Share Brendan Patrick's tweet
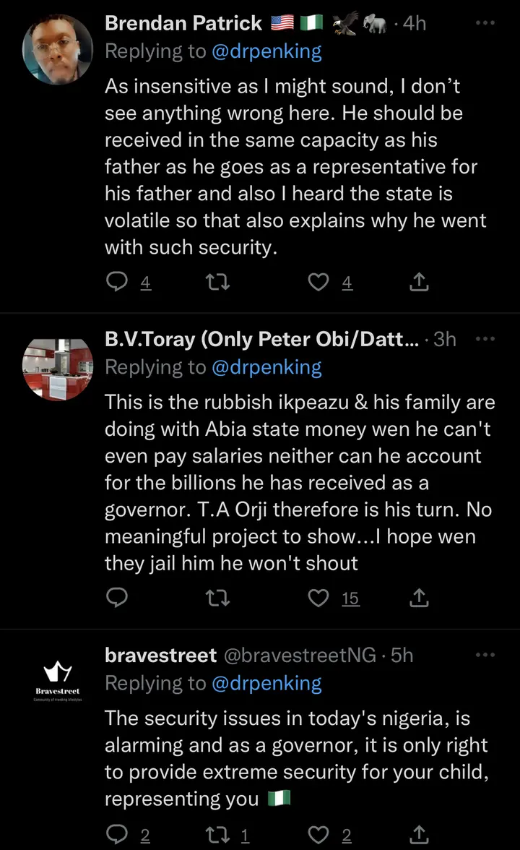520x850 pixels. coord(420,283)
